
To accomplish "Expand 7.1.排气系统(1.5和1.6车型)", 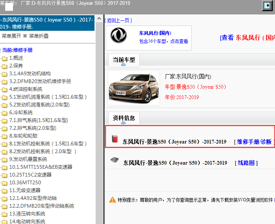I will click(39, 120).
